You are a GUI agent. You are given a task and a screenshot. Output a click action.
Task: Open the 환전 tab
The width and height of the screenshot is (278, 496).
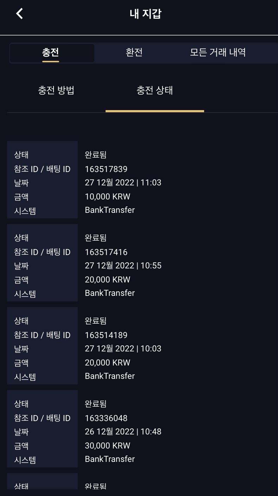point(134,53)
